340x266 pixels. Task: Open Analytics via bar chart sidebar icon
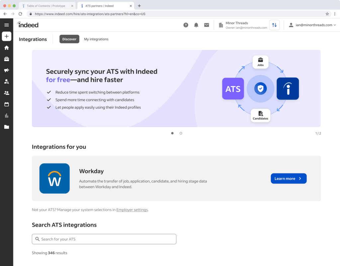[7, 116]
